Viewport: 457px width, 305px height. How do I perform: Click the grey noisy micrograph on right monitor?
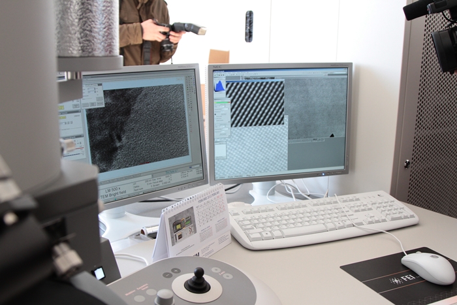coord(316,108)
